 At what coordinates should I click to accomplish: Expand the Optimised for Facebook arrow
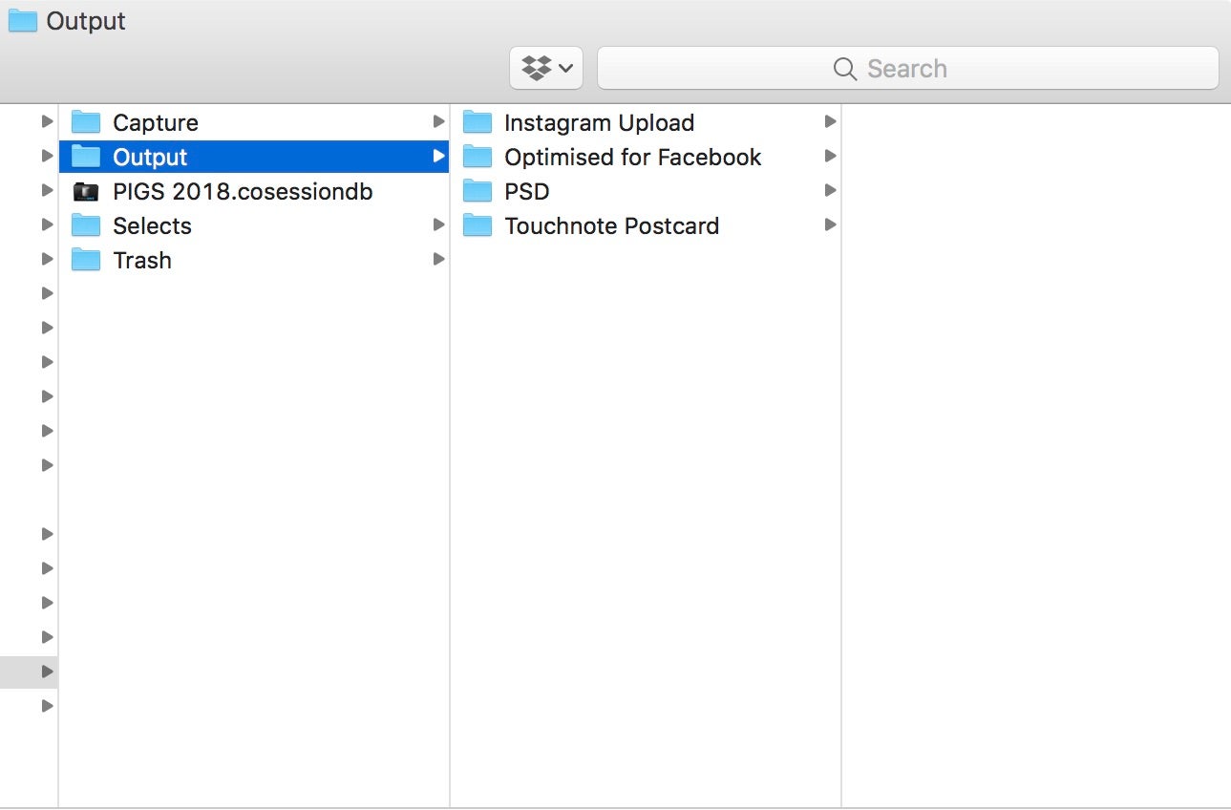830,156
